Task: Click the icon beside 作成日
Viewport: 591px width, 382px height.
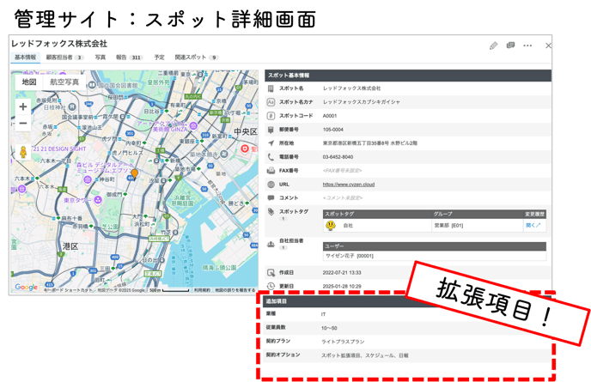Action: (271, 272)
